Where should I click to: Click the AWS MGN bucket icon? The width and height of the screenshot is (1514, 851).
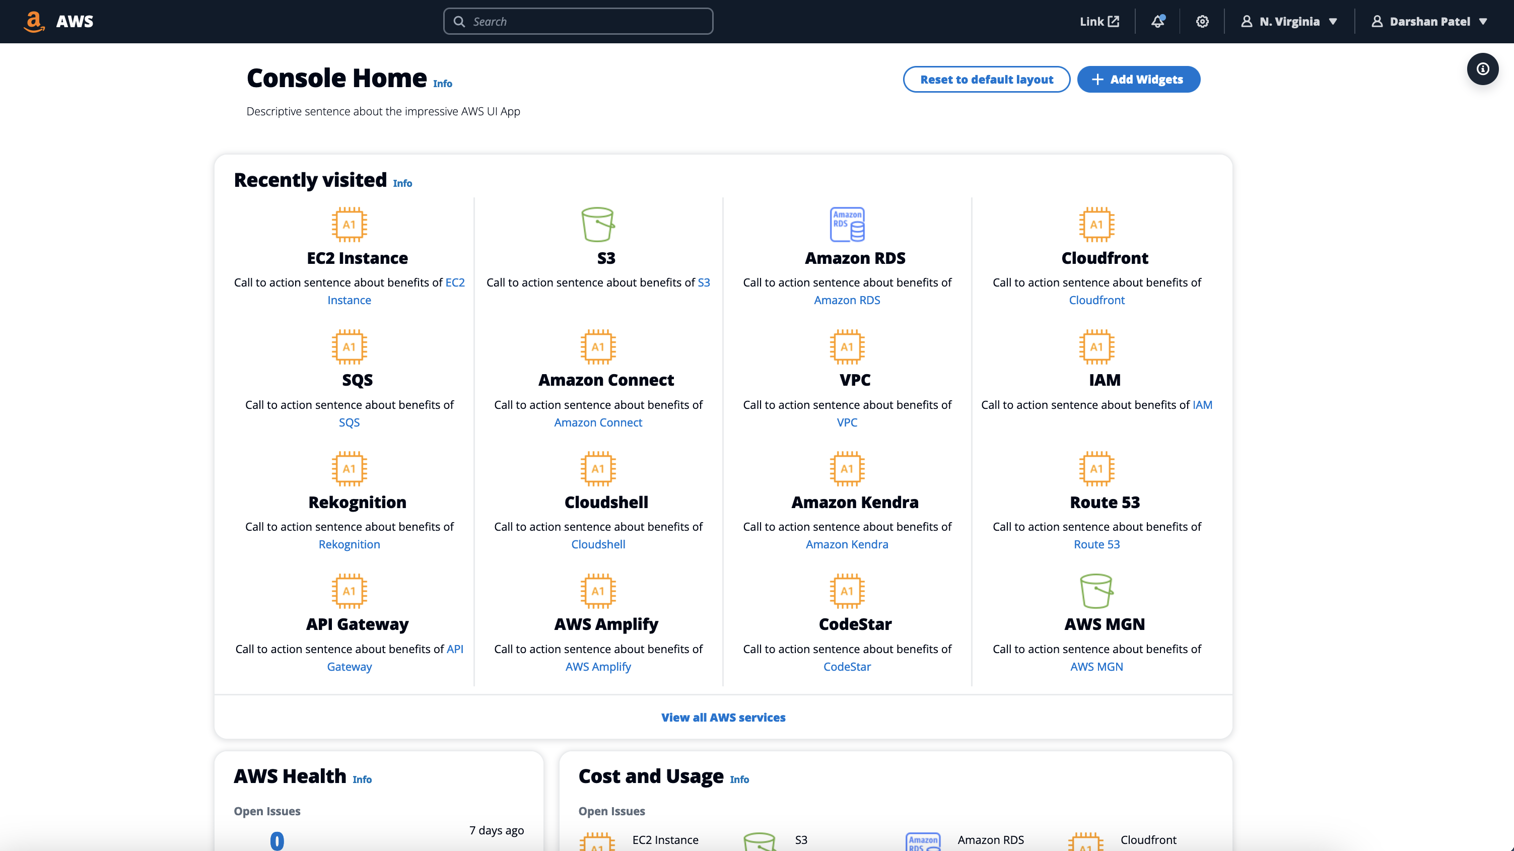1096,591
